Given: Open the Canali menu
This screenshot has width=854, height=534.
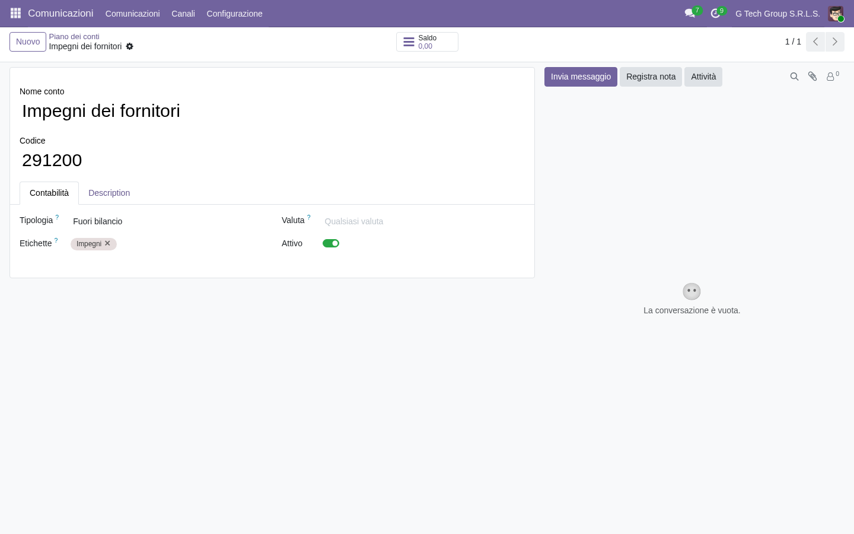Looking at the screenshot, I should 183,14.
